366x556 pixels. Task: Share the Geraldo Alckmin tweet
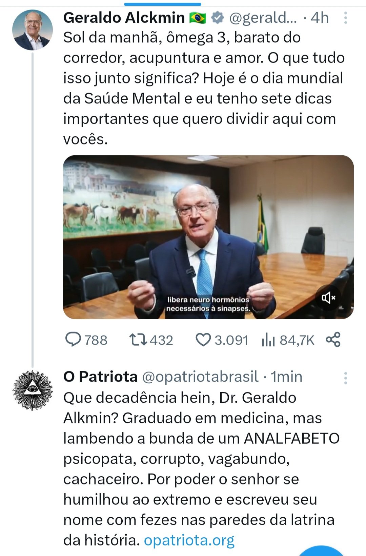333,340
